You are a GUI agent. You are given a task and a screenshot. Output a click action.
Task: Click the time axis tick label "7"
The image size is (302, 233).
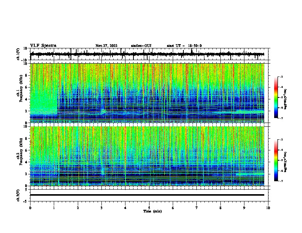197,208
